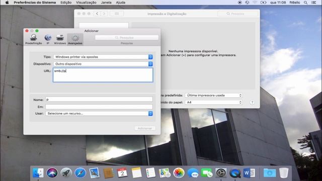Open the Usar 'Selecione um recurso' dropdown
Image resolution: width=322 pixels, height=181 pixels.
(x=99, y=114)
